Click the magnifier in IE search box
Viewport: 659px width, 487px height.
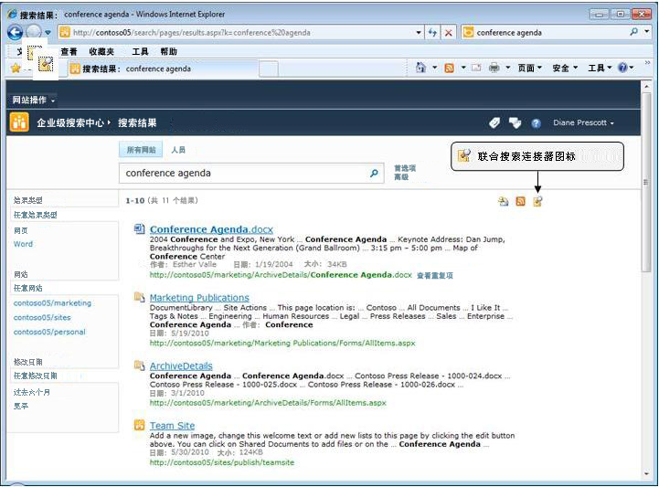click(633, 31)
